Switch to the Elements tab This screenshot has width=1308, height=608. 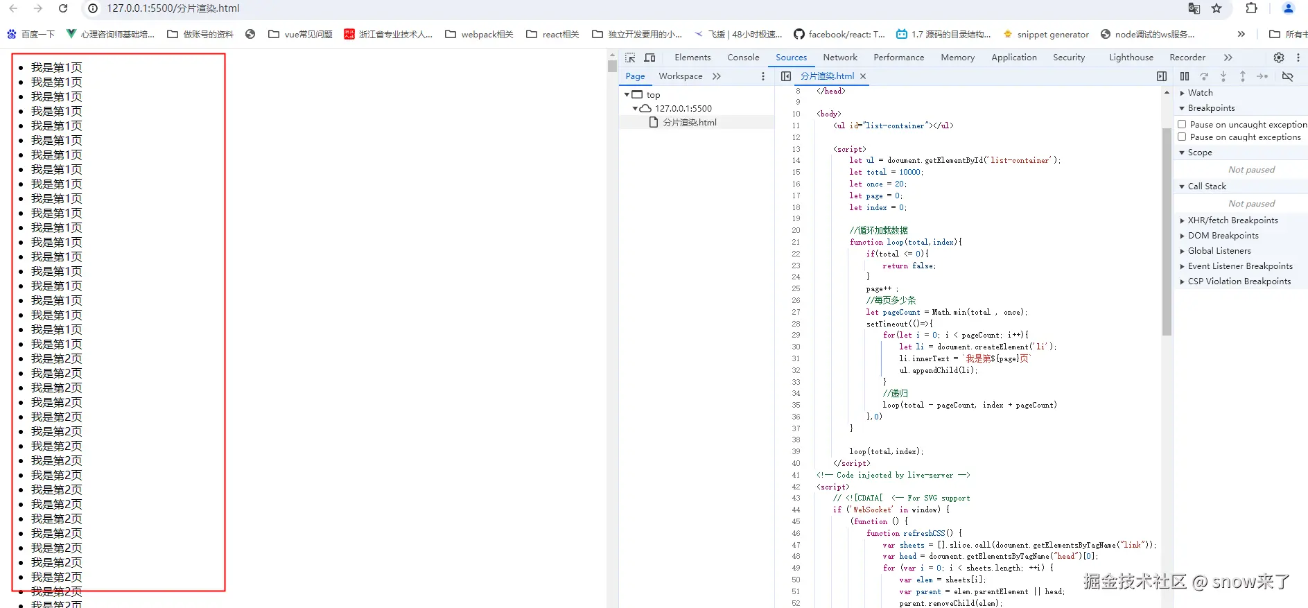coord(692,58)
